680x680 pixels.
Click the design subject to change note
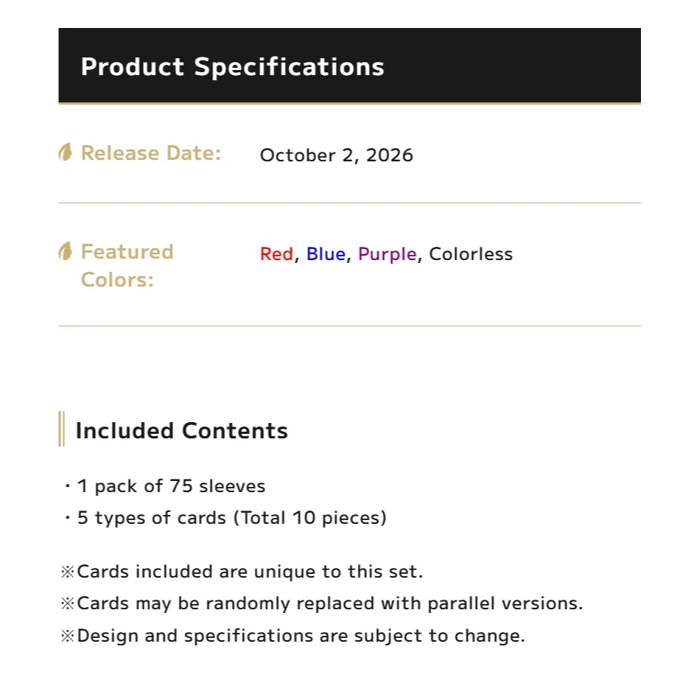(x=301, y=636)
